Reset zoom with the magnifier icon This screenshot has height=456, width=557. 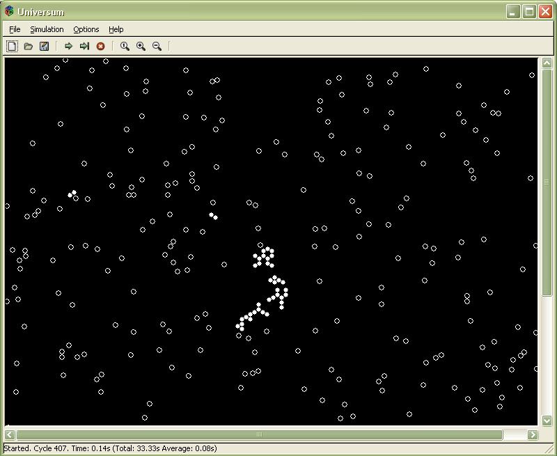point(125,46)
